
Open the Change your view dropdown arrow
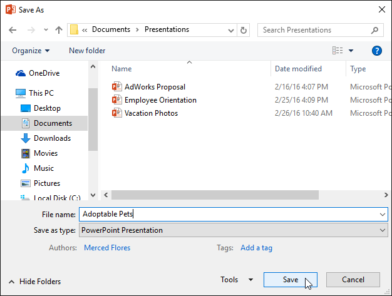[351, 51]
